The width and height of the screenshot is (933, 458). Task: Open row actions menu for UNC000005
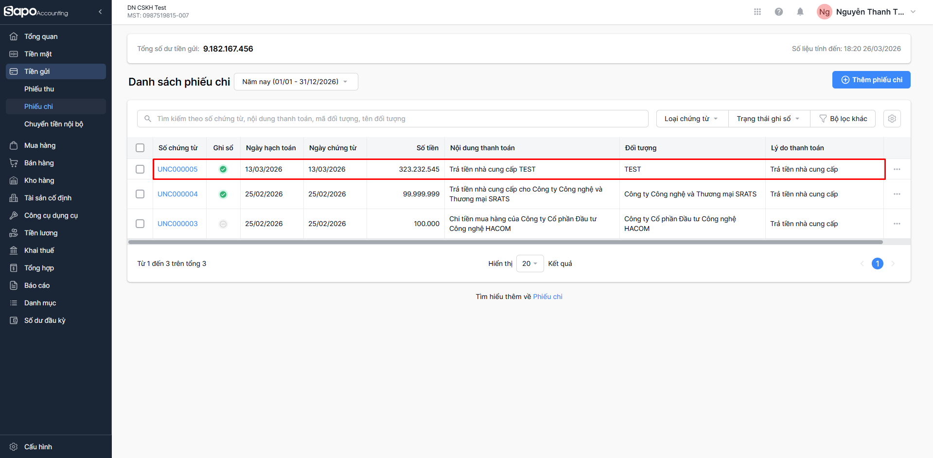(897, 169)
